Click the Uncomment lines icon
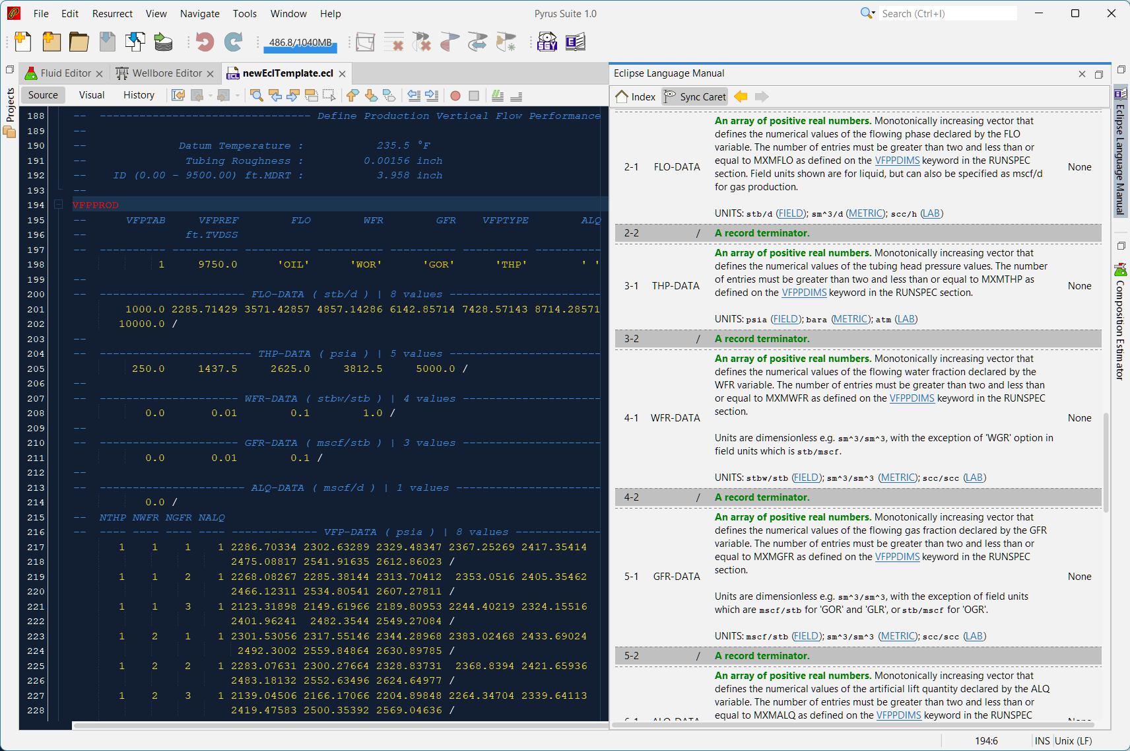1130x751 pixels. [516, 96]
